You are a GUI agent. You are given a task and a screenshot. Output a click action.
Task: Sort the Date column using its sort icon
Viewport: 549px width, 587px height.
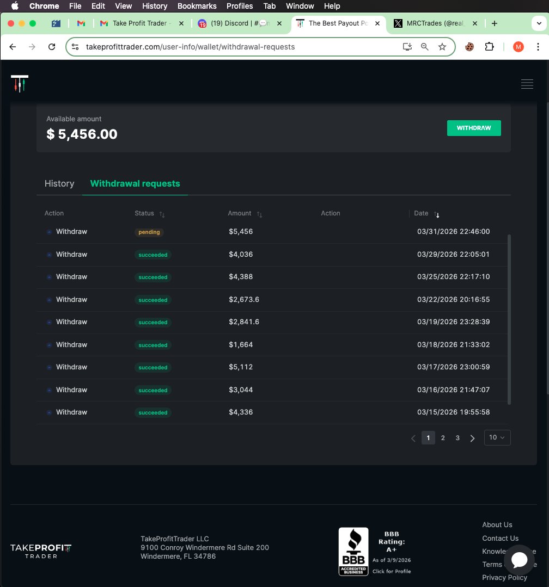[436, 214]
